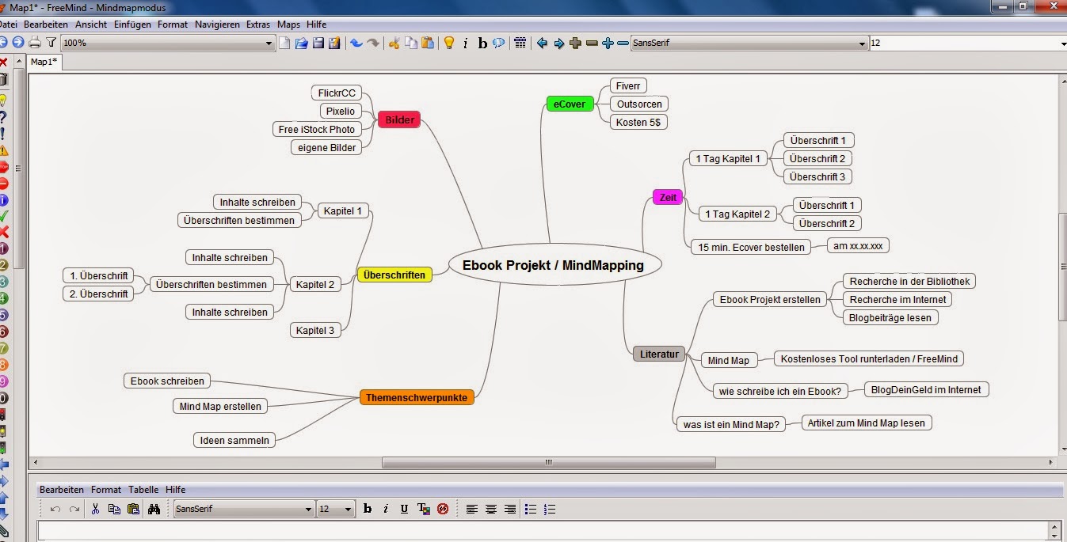This screenshot has height=542, width=1067.
Task: Open the Navigieren menu
Action: [x=217, y=25]
